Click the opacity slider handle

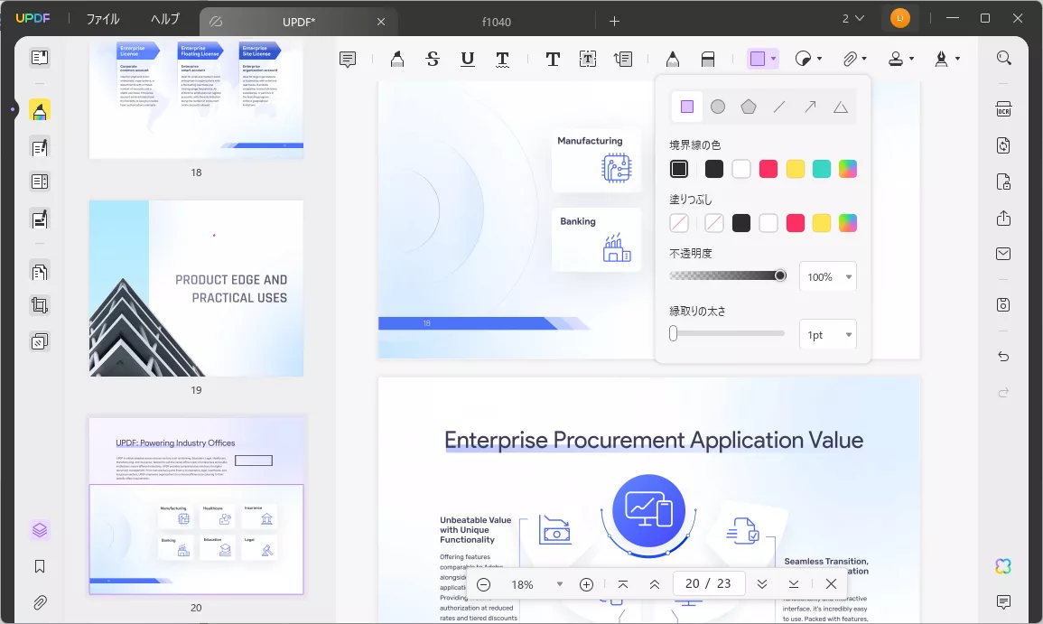[x=780, y=275]
